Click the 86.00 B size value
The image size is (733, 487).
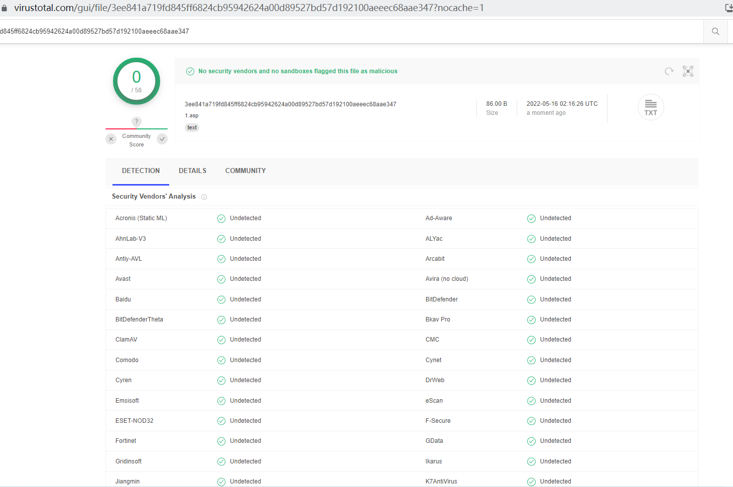click(x=497, y=104)
